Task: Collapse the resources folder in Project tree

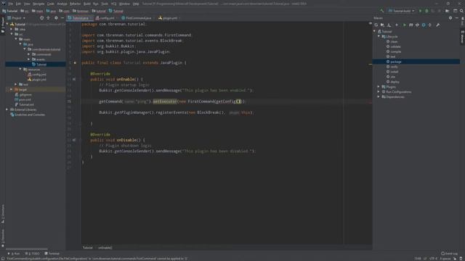Action: [20, 70]
